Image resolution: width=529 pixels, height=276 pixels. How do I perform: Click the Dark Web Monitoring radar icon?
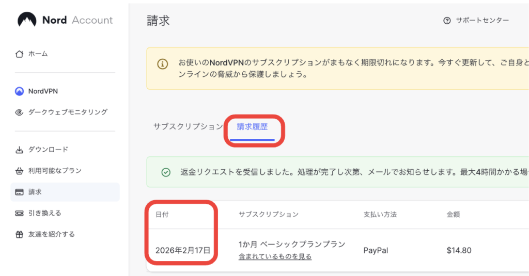point(20,112)
